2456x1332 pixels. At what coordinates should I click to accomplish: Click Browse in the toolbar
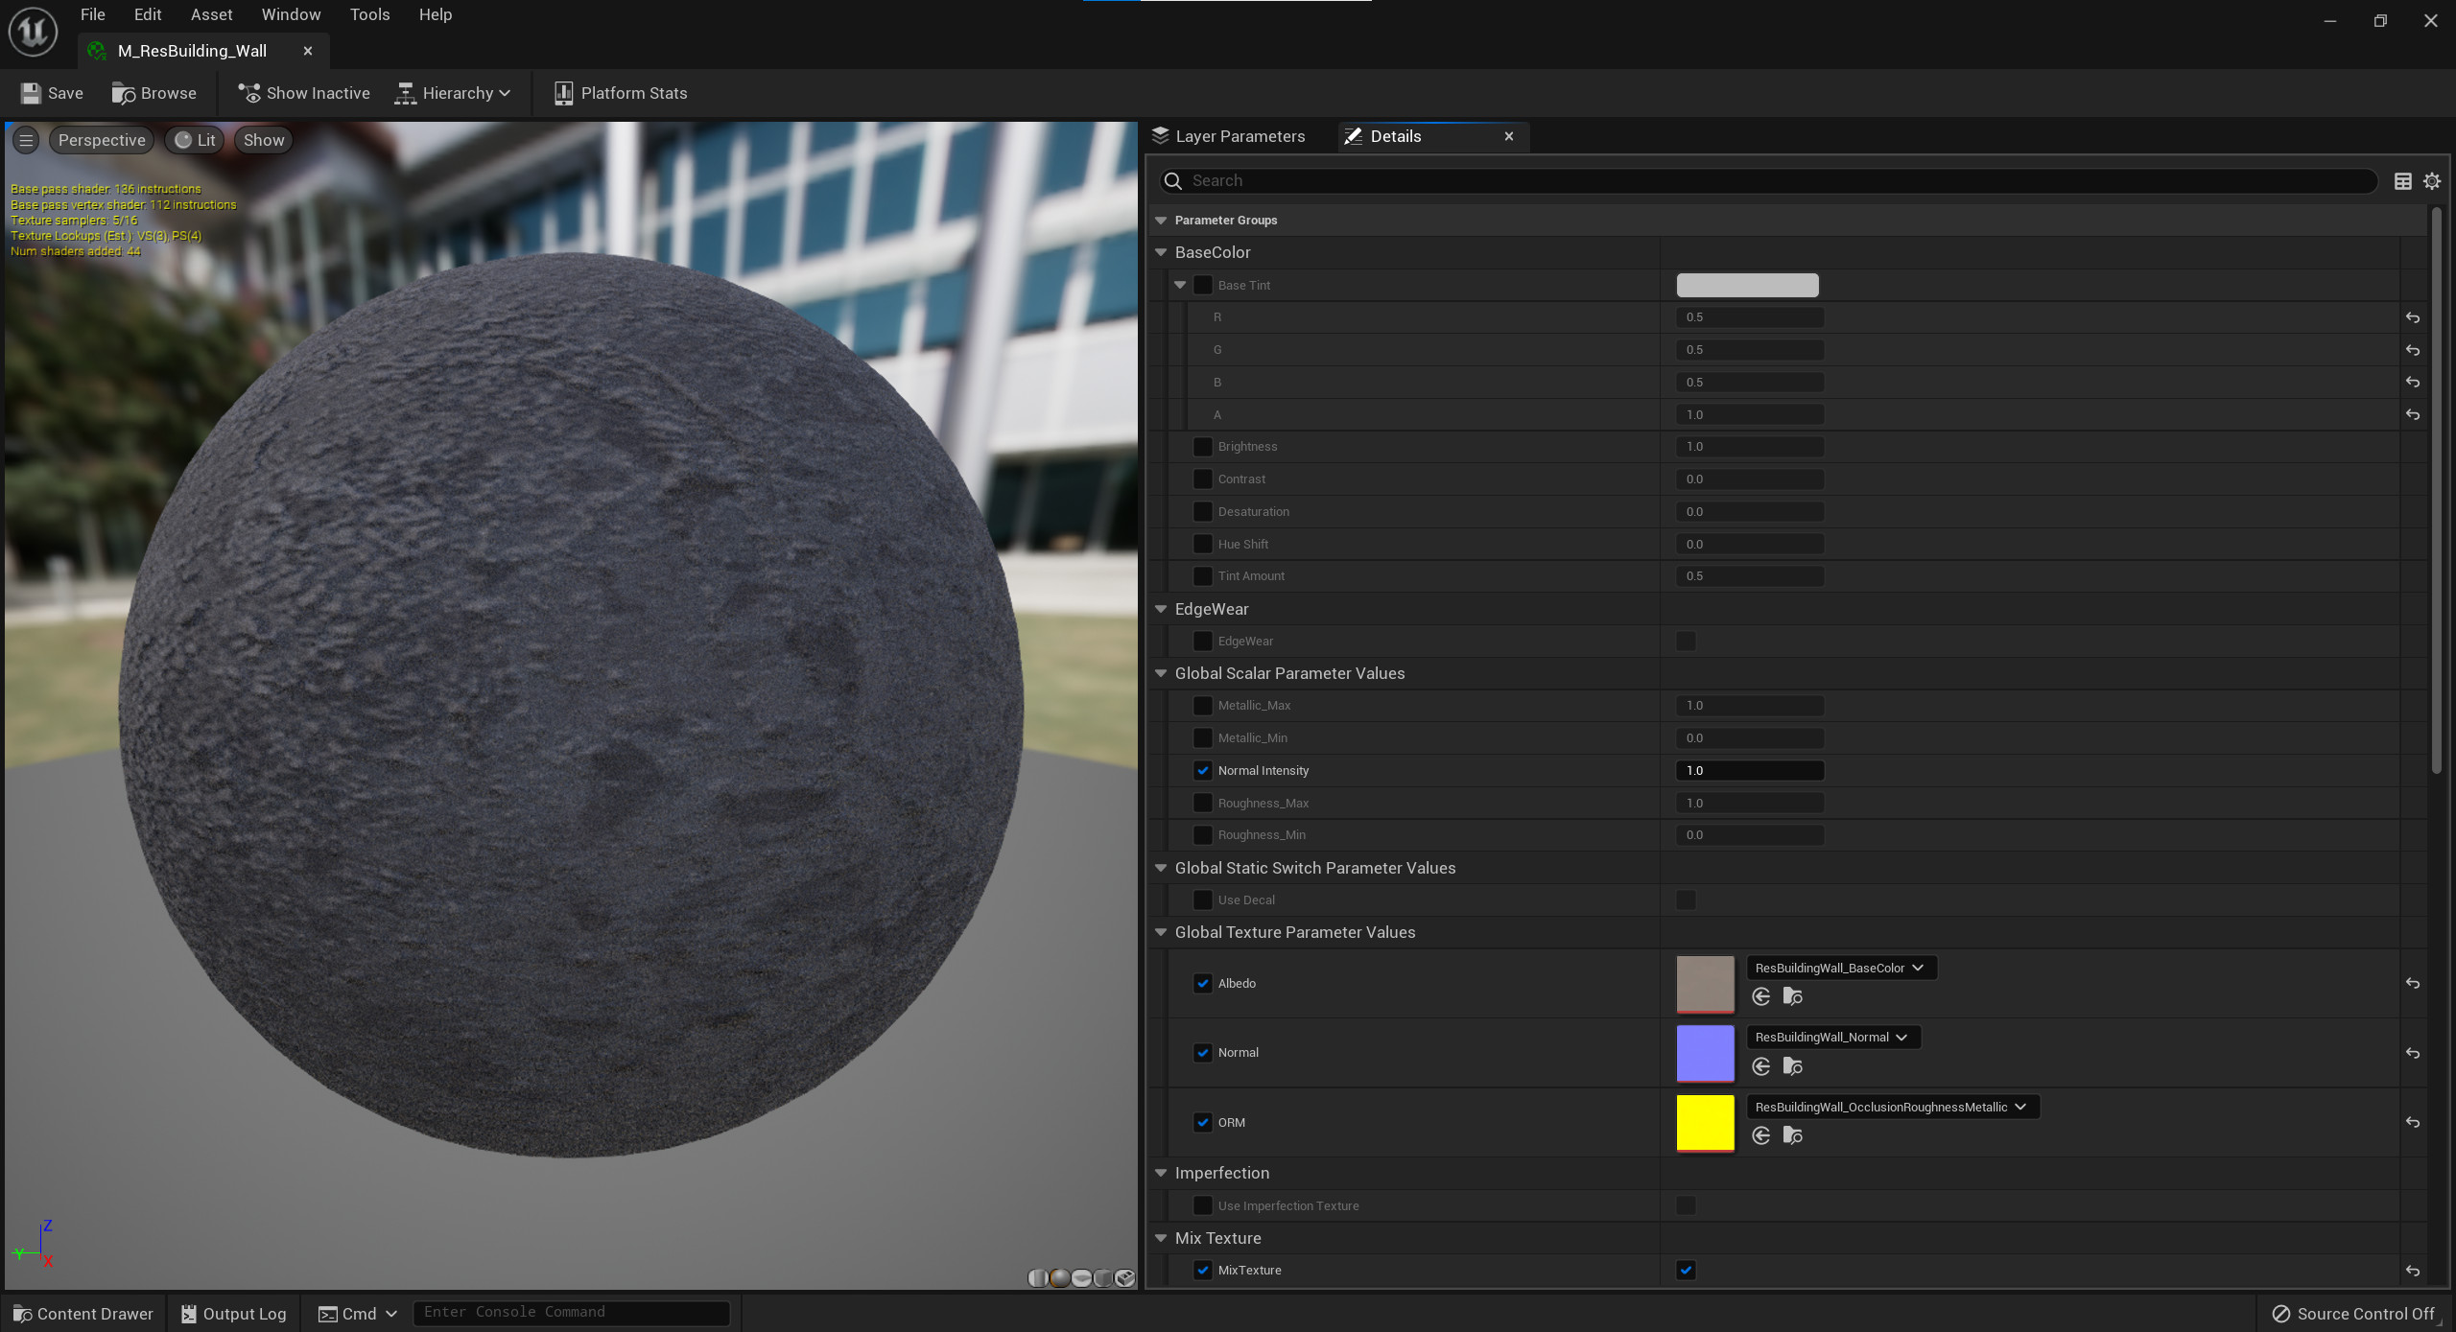(154, 93)
